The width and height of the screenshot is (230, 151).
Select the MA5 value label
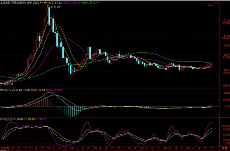click(32, 2)
